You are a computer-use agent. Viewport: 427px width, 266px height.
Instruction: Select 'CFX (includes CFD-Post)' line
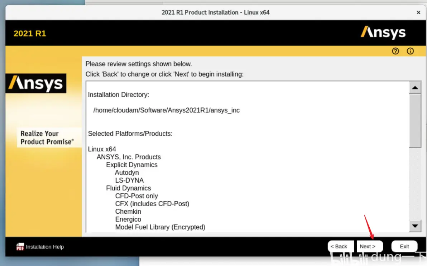point(152,204)
